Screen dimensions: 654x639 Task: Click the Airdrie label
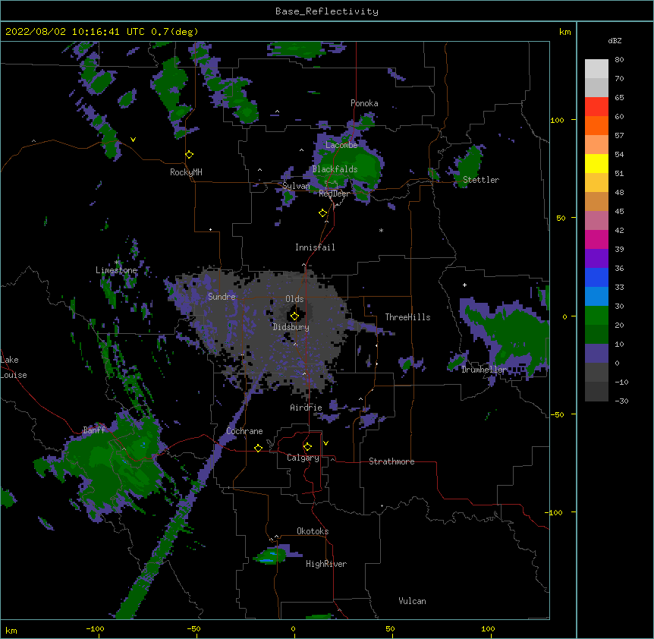[x=307, y=408]
